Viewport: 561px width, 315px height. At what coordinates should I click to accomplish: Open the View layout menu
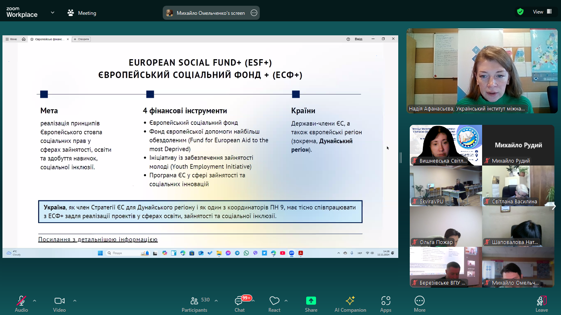pyautogui.click(x=542, y=12)
